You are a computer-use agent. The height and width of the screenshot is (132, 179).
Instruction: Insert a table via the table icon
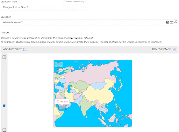pos(172,22)
